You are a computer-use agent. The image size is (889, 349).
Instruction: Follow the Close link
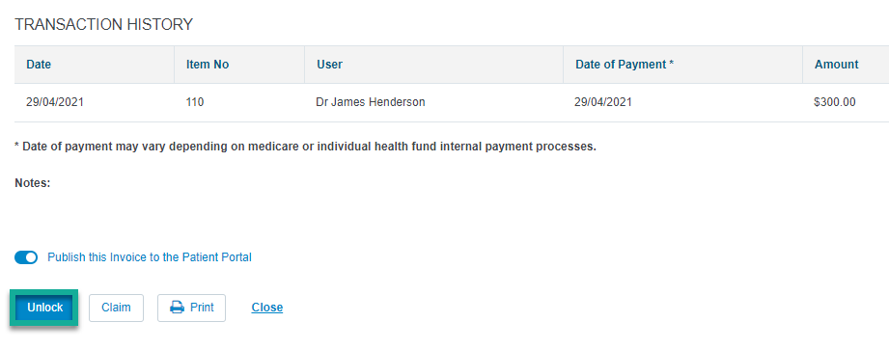(x=267, y=308)
